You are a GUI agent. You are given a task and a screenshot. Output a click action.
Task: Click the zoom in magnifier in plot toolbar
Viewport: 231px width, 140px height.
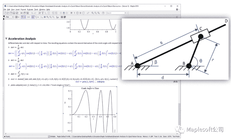coord(48,17)
